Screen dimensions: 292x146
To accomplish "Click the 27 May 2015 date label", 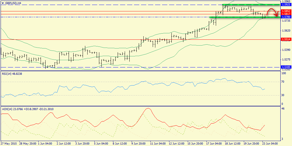I will (x=8, y=144).
